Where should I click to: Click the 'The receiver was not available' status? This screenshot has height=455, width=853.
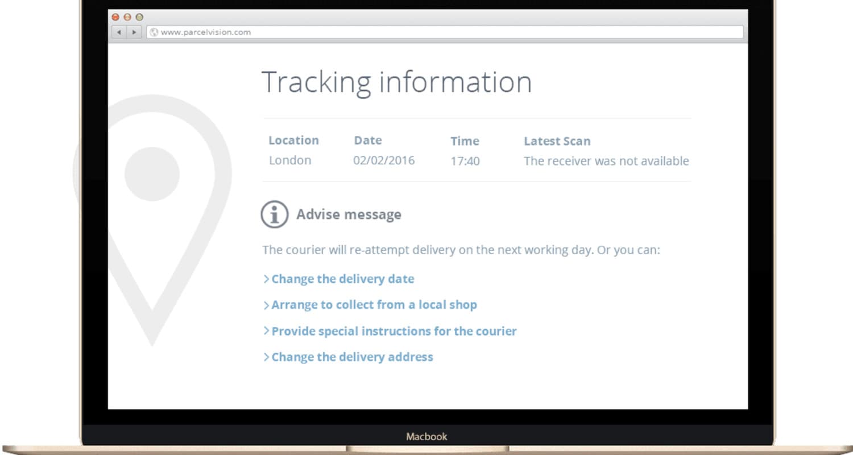coord(606,161)
